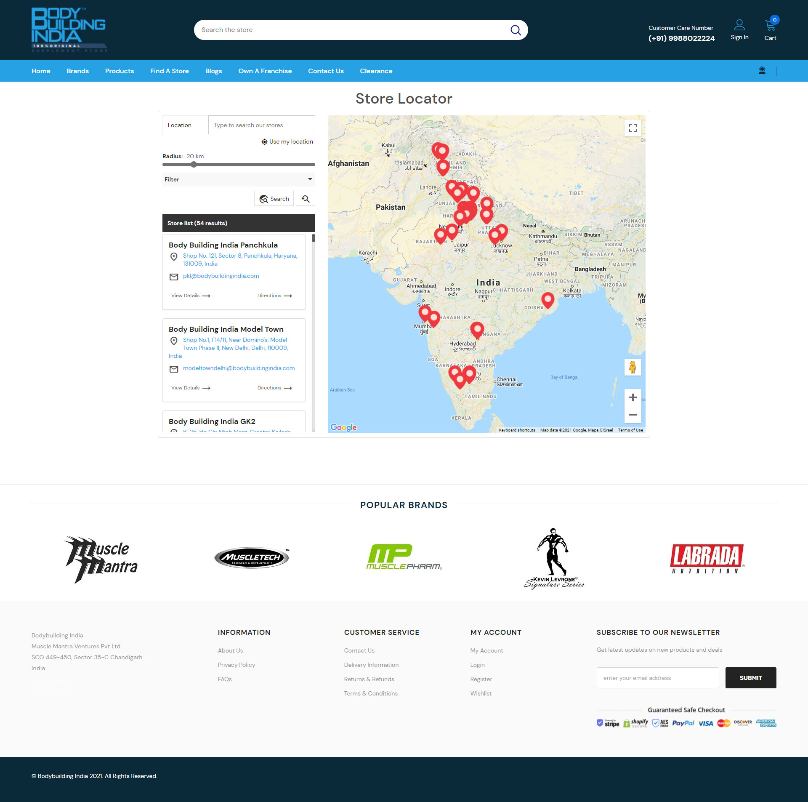Click pkl@bodybuildingindia.com email link
Image resolution: width=808 pixels, height=802 pixels.
221,276
